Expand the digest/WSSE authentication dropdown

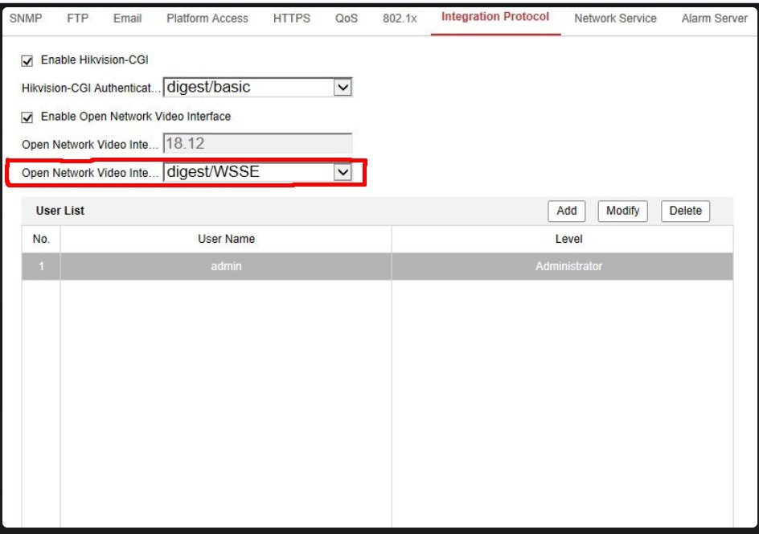(x=257, y=172)
